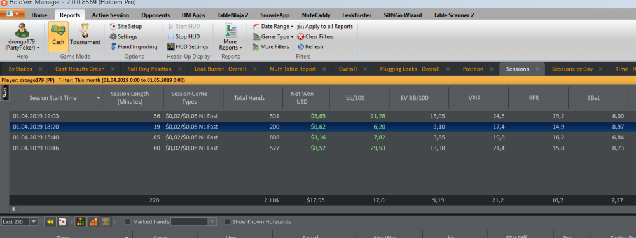Switch to the By Stakes report tab
This screenshot has height=238, width=636.
click(20, 69)
